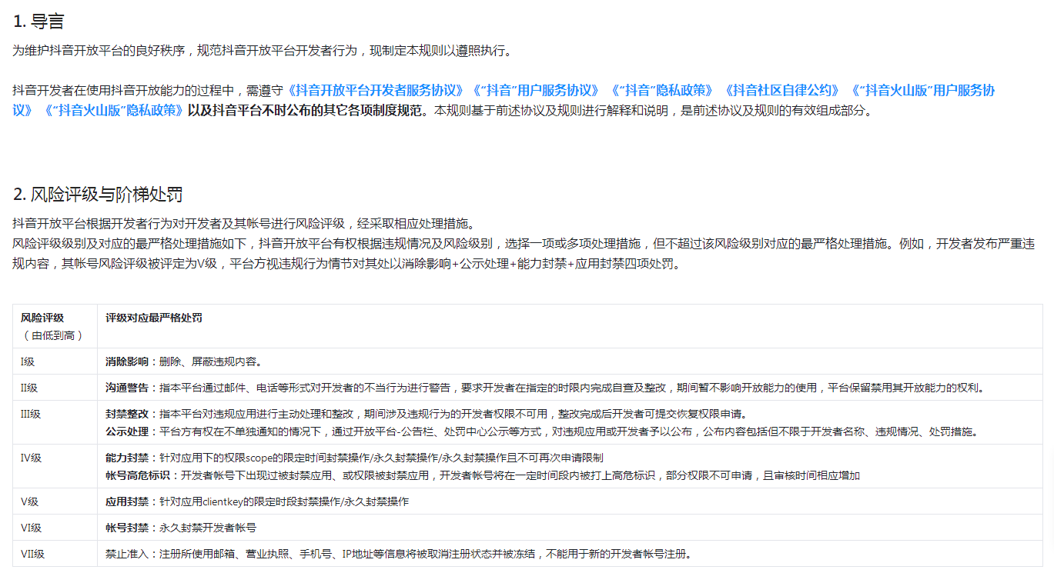1054x583 pixels.
Task: Open the 《"抖音"隐私政策》 link
Action: click(662, 91)
